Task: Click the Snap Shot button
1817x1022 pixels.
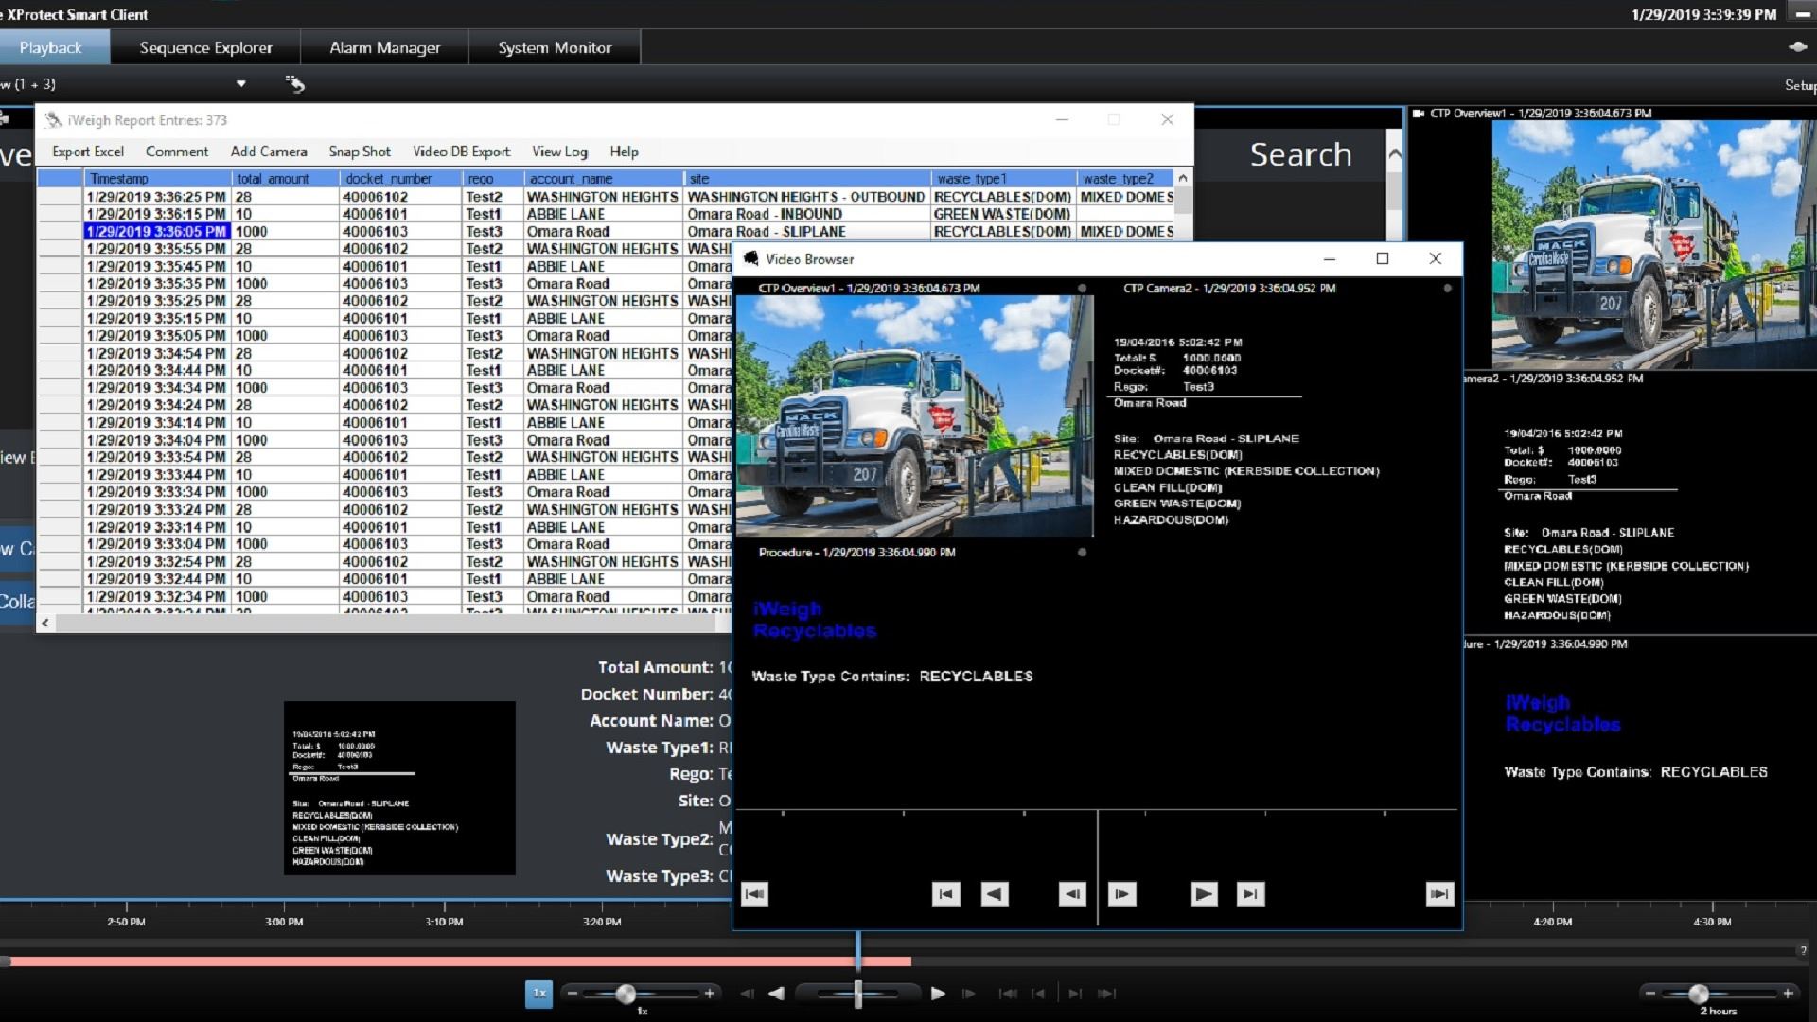Action: pos(359,151)
